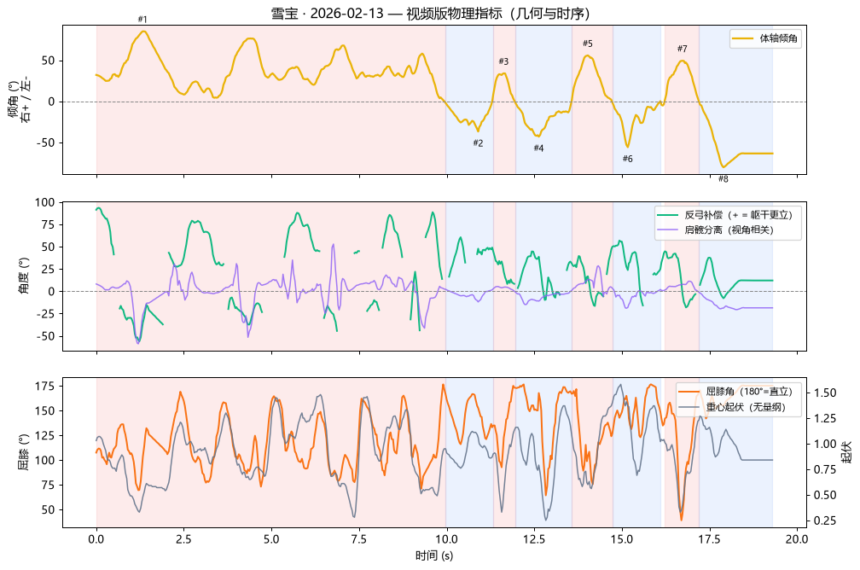
Task: Click the middle panel y-axis label 角度 (°)
Action: coord(24,276)
